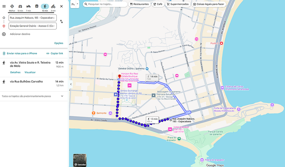The width and height of the screenshot is (285, 167).
Task: Click purple camera icon beside Belmonte
Action: [110, 113]
